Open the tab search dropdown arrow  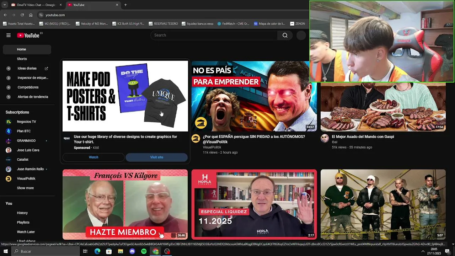[x=5, y=5]
